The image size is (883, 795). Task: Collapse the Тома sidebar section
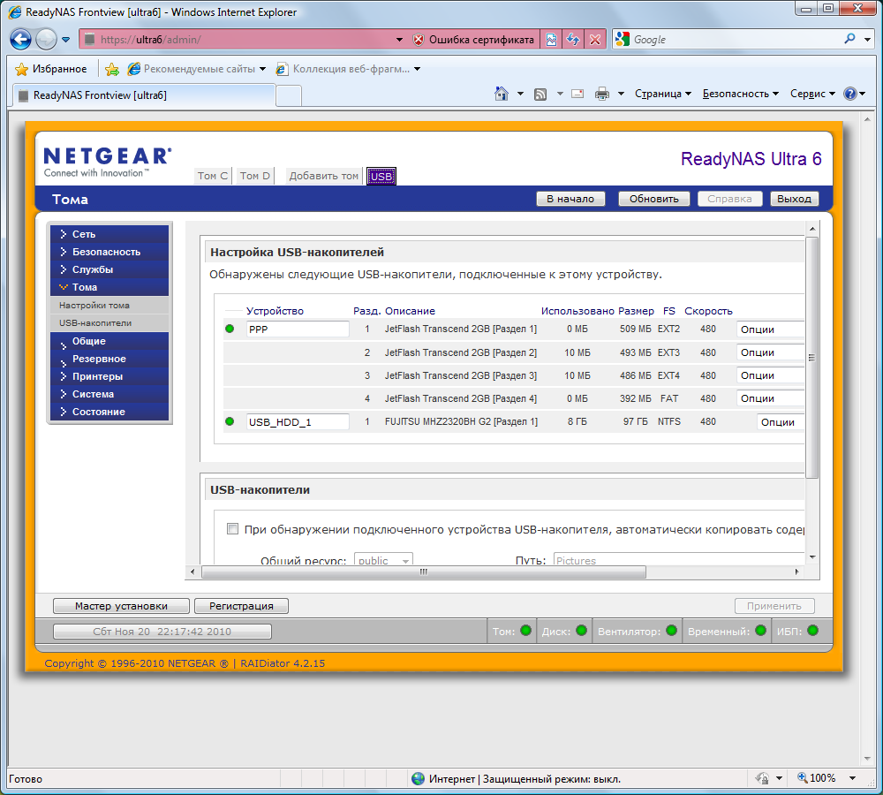tap(109, 287)
